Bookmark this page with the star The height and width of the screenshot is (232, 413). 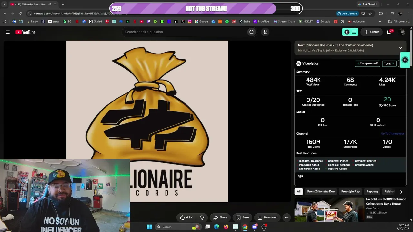pos(370,14)
